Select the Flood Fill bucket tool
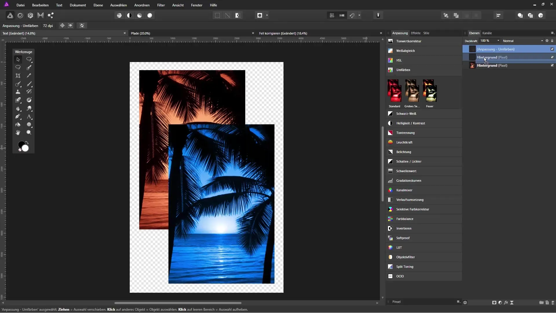Viewport: 556px width, 313px height. [18, 125]
